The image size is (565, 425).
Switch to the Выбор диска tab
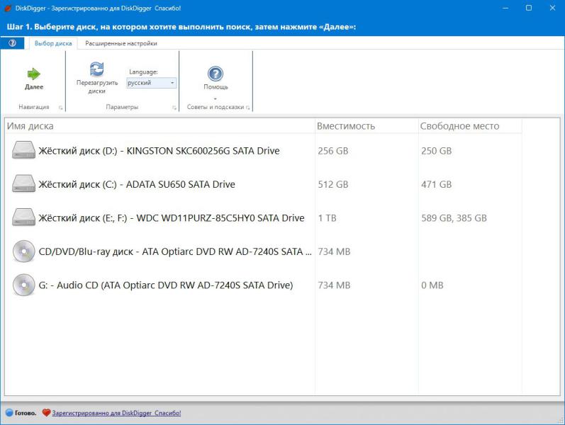pos(53,43)
